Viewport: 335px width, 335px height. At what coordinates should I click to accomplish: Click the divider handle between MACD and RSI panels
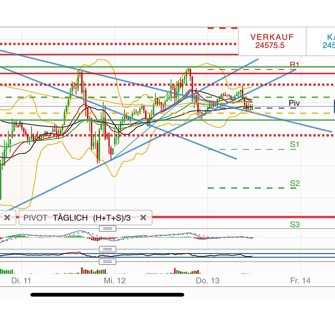108,249
